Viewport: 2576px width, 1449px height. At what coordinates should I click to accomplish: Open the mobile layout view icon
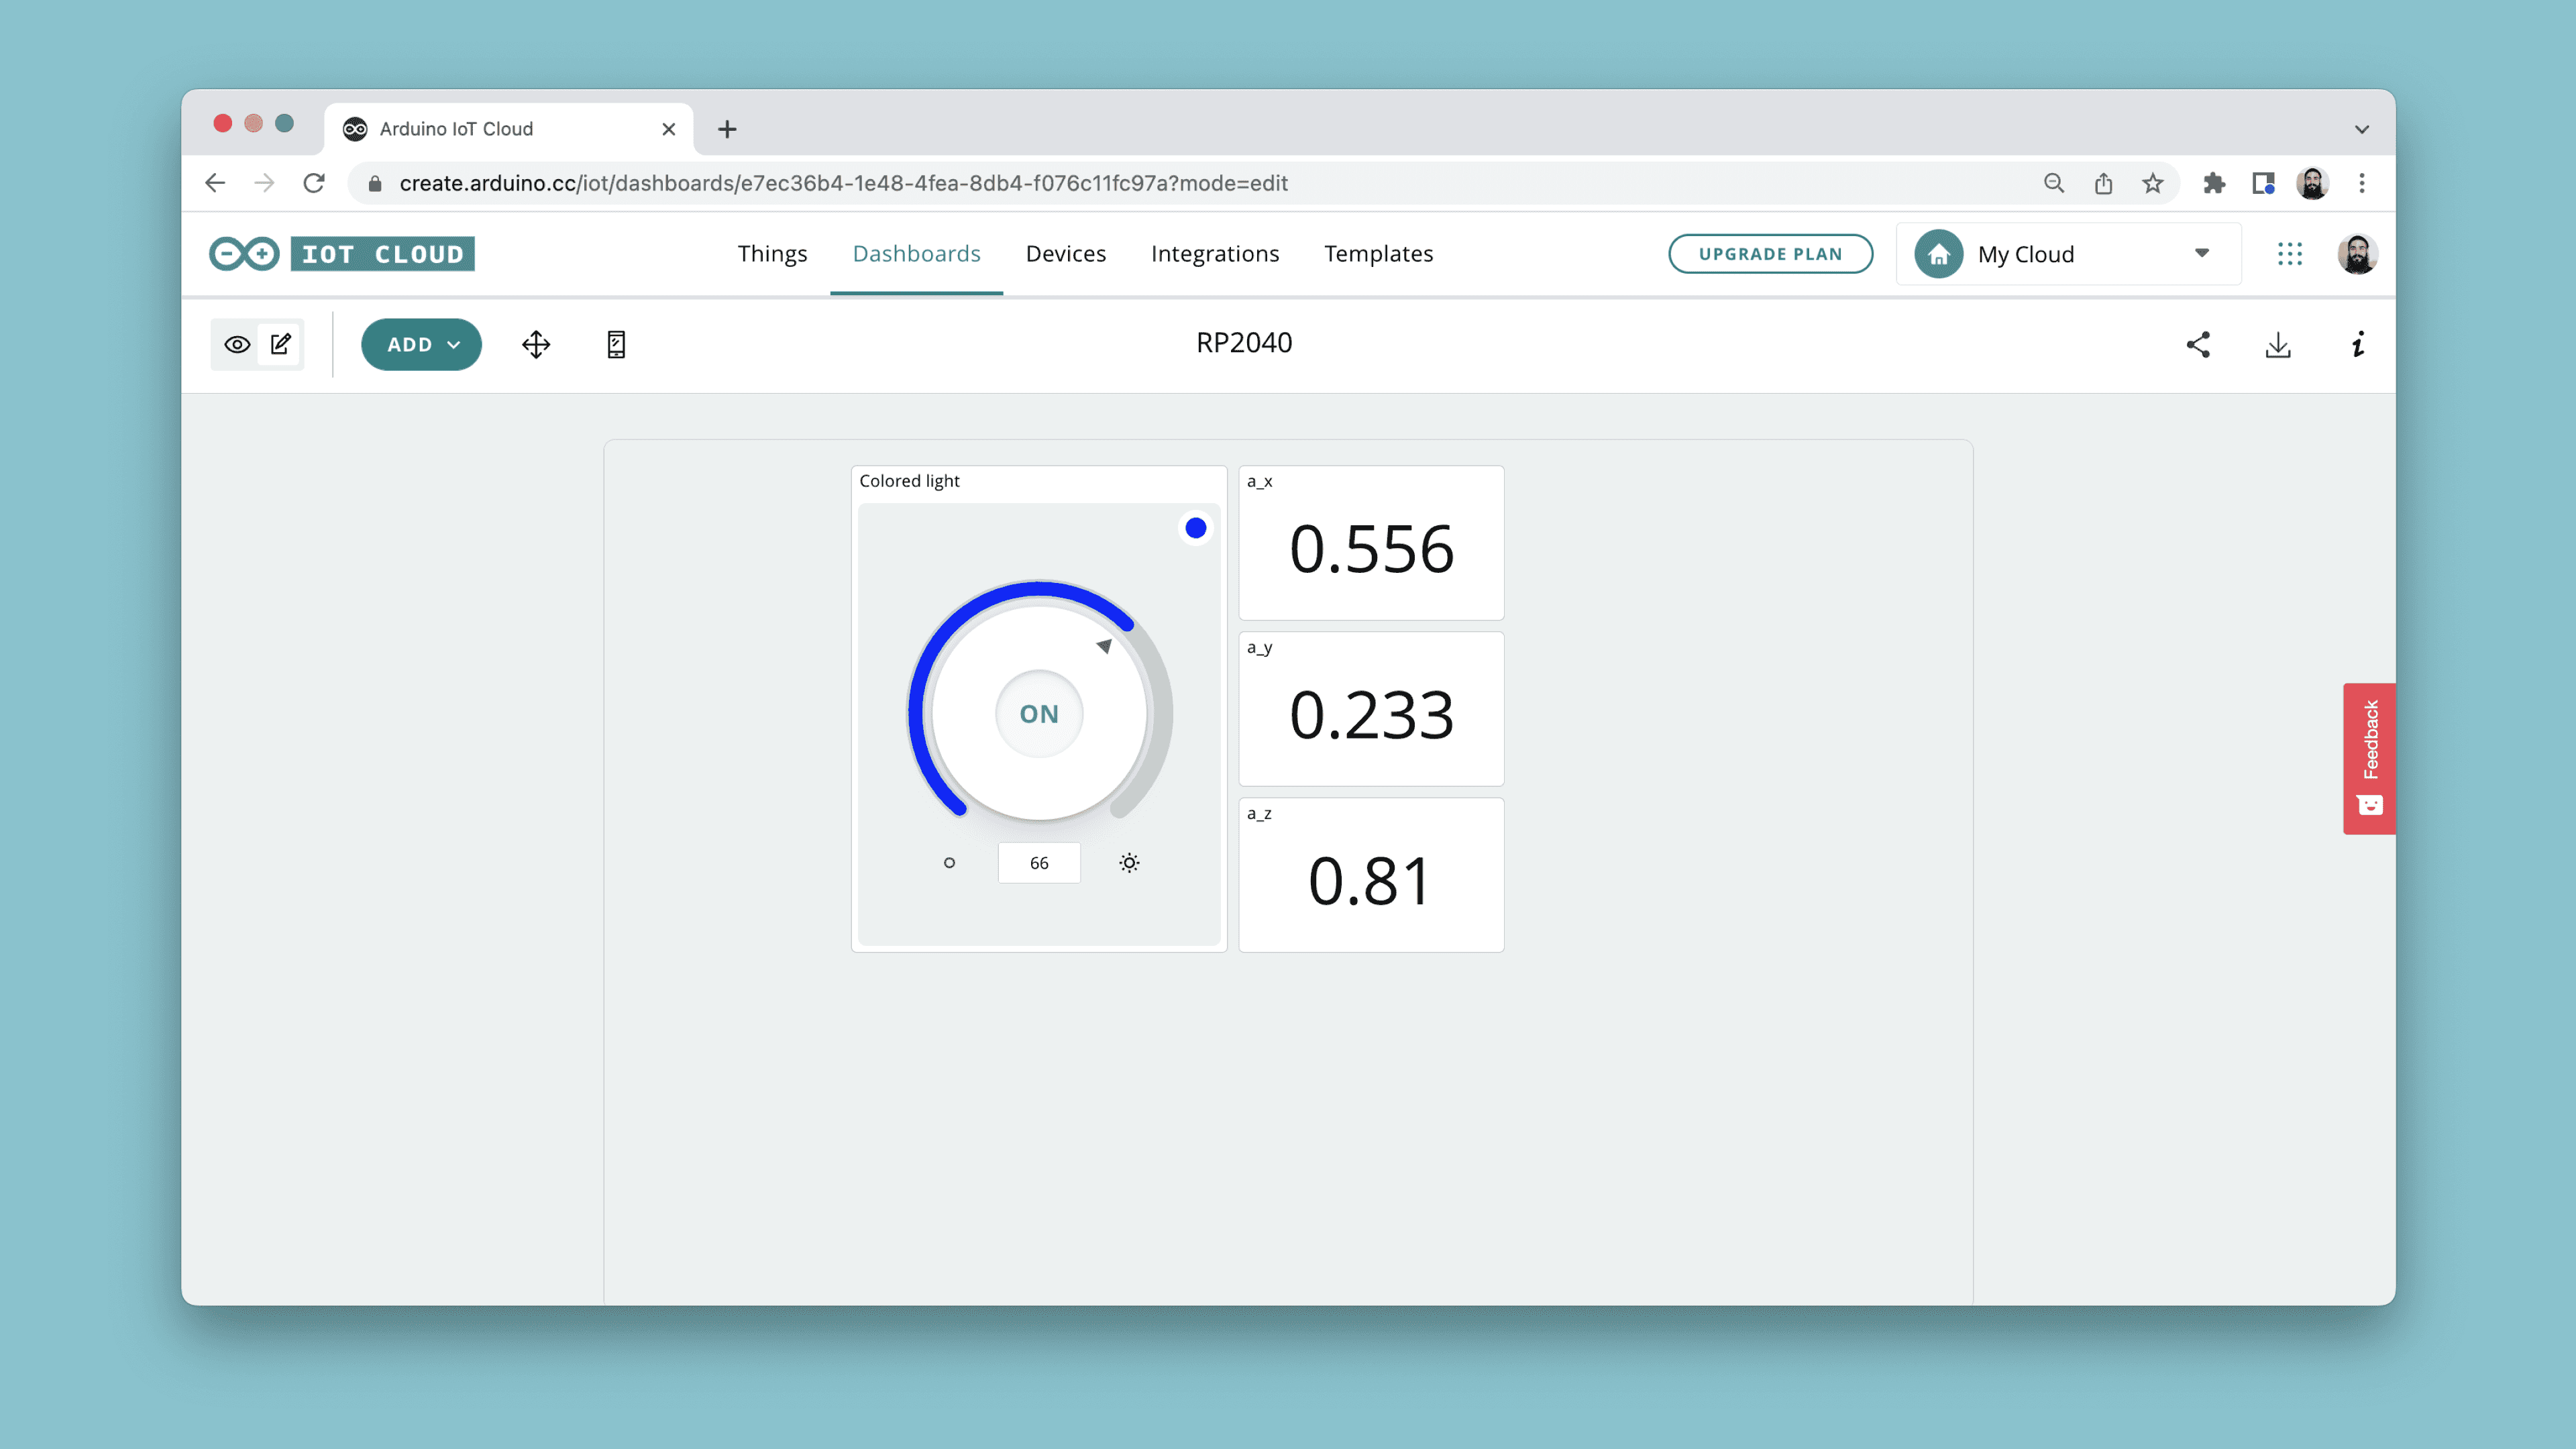pyautogui.click(x=616, y=344)
